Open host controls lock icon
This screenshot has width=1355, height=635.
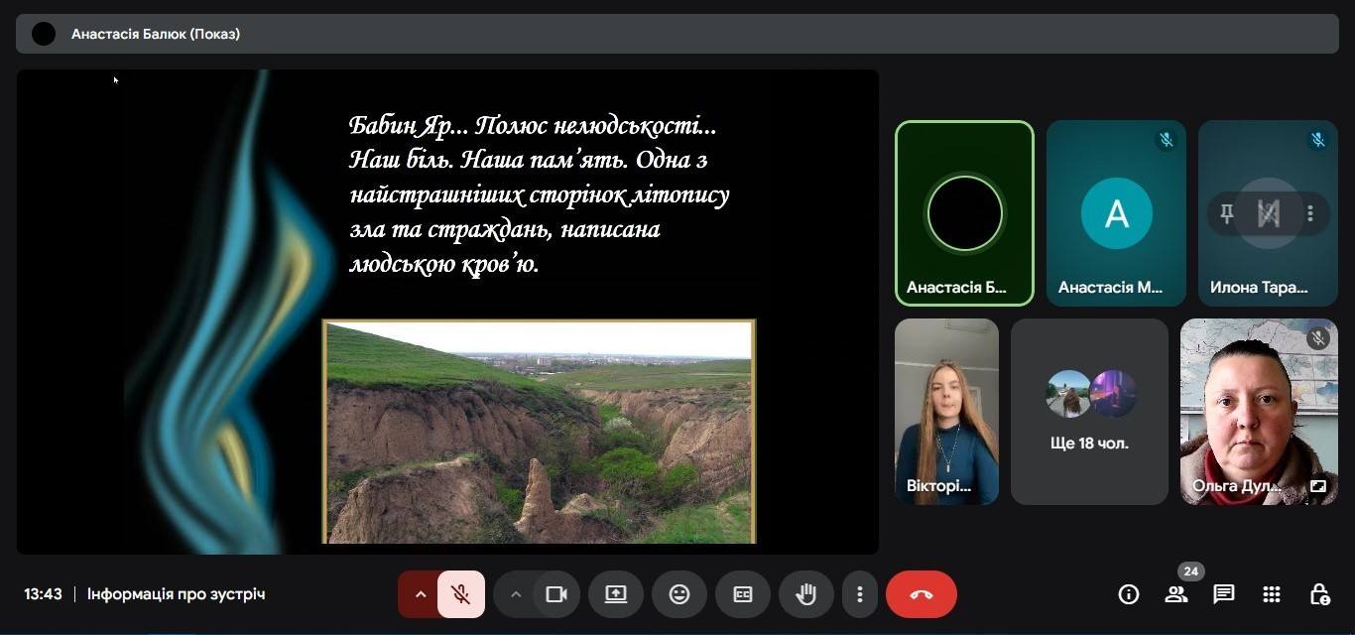pyautogui.click(x=1319, y=594)
